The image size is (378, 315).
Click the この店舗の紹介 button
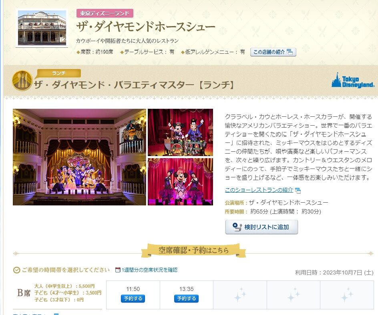pos(273,52)
